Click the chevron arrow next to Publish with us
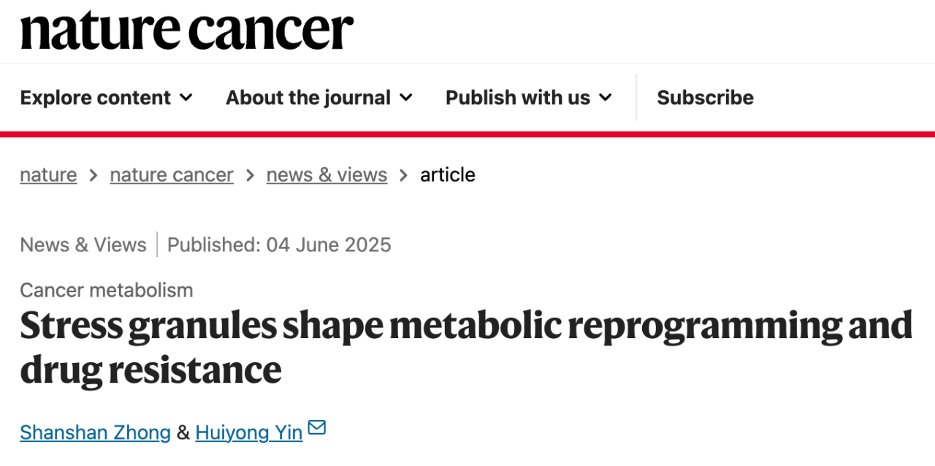This screenshot has width=935, height=466. [x=606, y=97]
